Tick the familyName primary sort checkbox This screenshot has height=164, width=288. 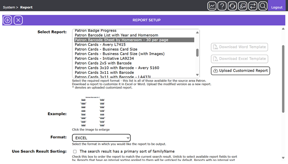[x=75, y=151]
